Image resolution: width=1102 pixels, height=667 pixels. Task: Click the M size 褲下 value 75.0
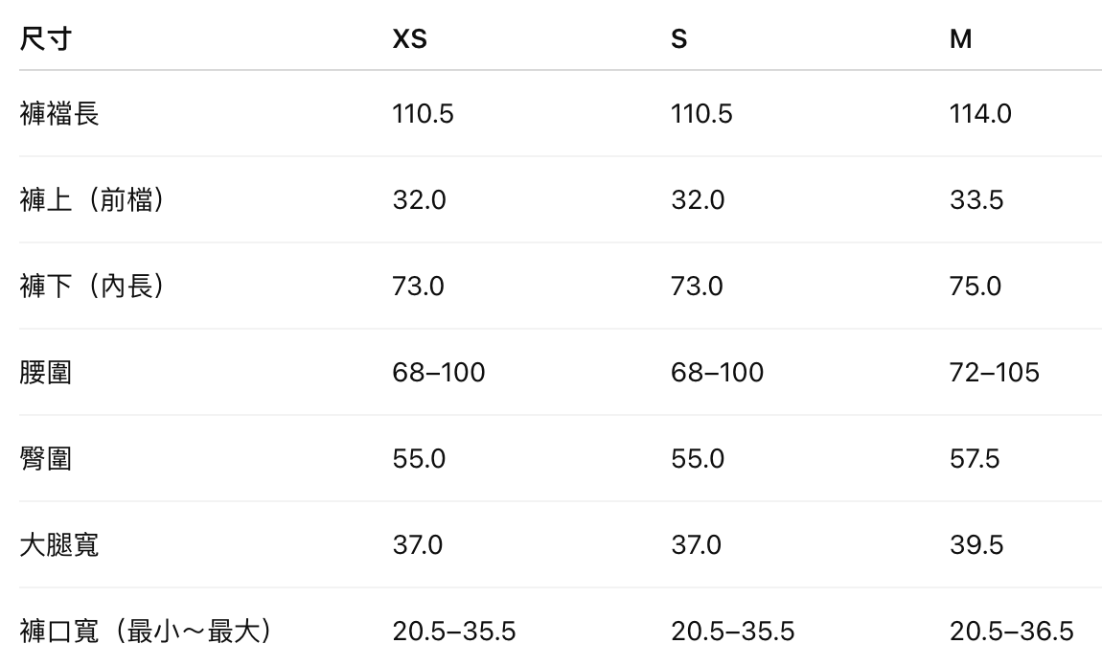[976, 287]
